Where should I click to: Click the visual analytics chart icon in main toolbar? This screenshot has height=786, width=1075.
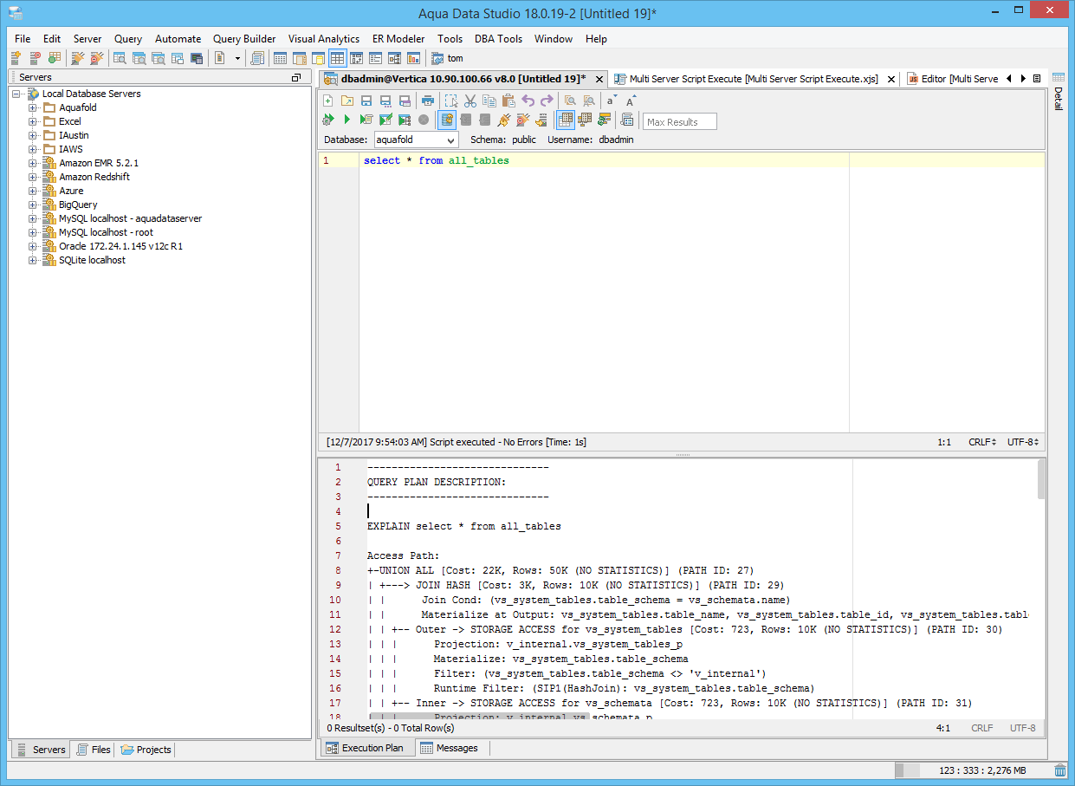pos(413,58)
